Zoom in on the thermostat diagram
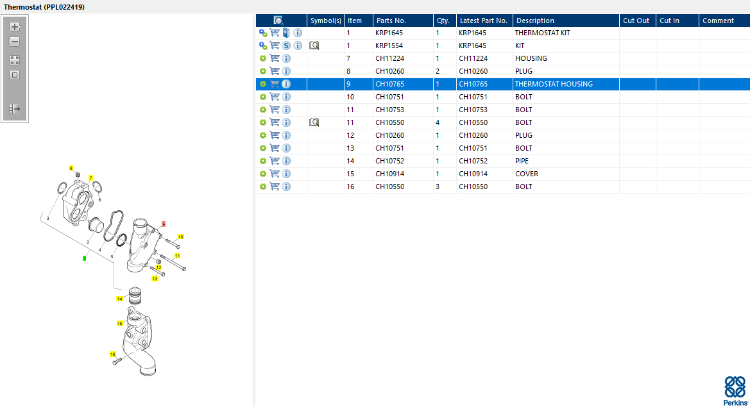The image size is (750, 407). pyautogui.click(x=15, y=27)
